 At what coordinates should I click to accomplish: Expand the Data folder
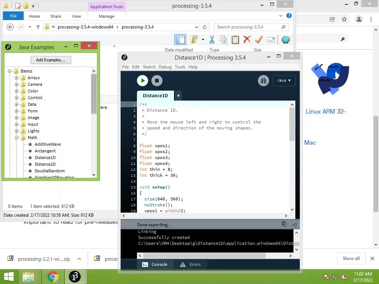click(16, 104)
